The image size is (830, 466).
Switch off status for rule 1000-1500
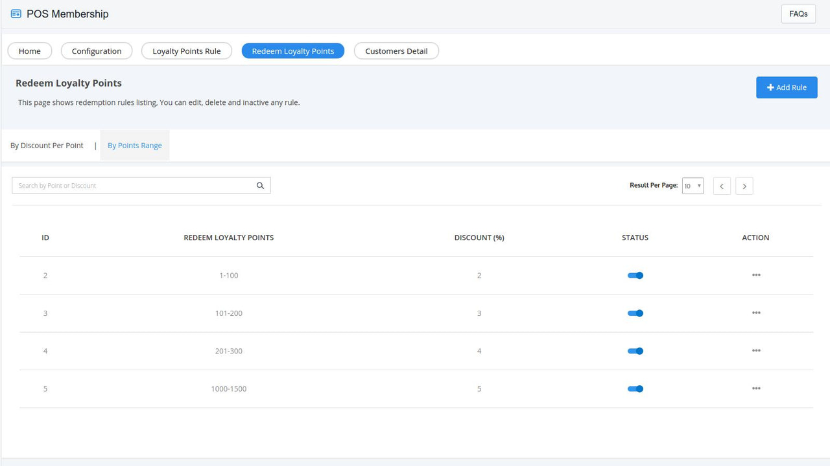(x=635, y=389)
